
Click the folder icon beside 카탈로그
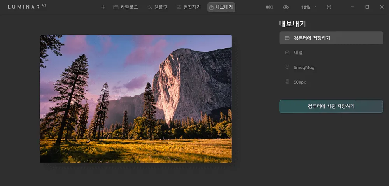tap(116, 7)
